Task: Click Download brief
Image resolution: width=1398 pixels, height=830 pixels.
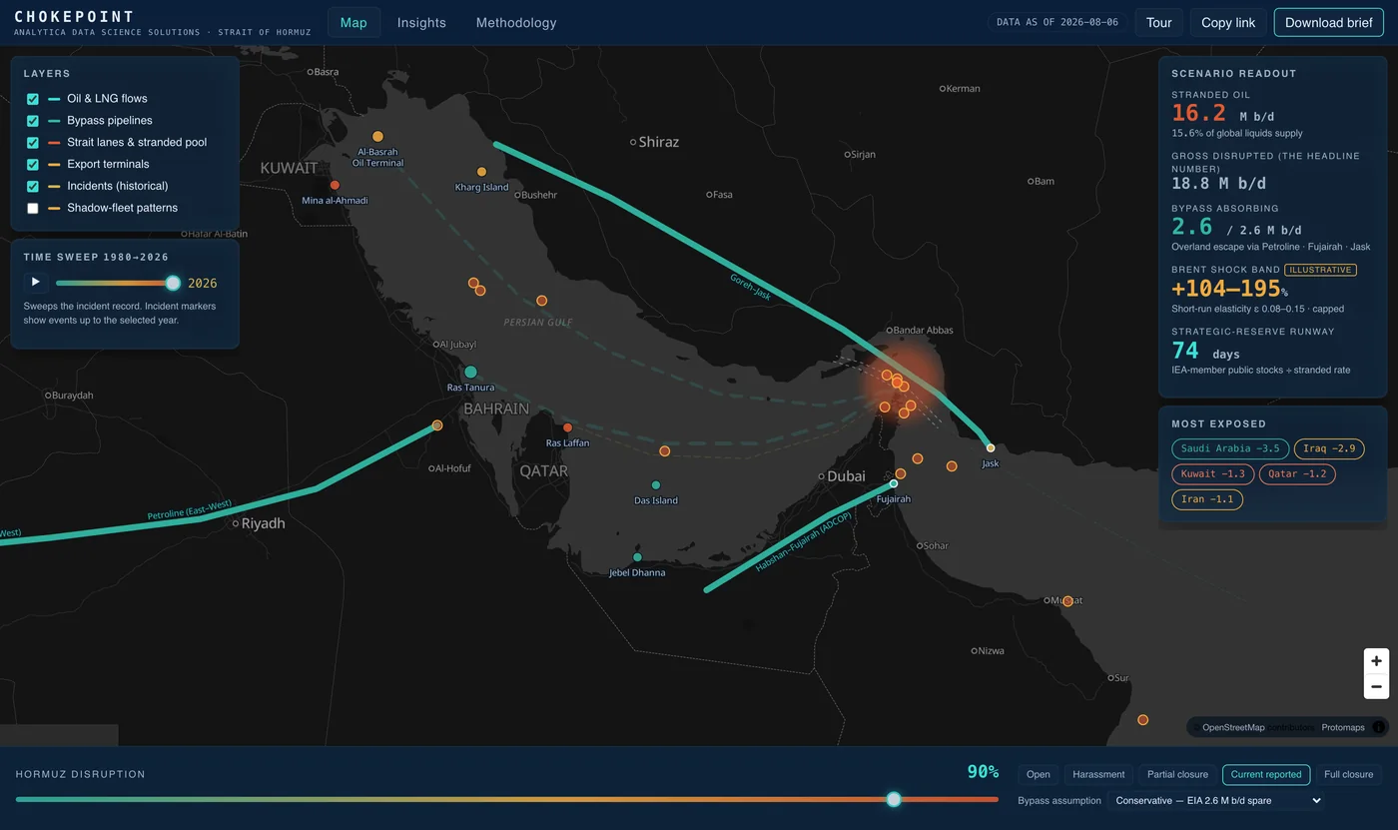Action: pos(1329,23)
